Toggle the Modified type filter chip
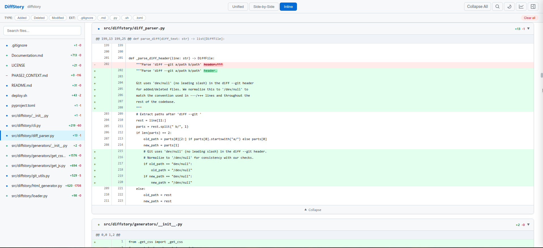Image resolution: width=543 pixels, height=248 pixels. pyautogui.click(x=58, y=18)
